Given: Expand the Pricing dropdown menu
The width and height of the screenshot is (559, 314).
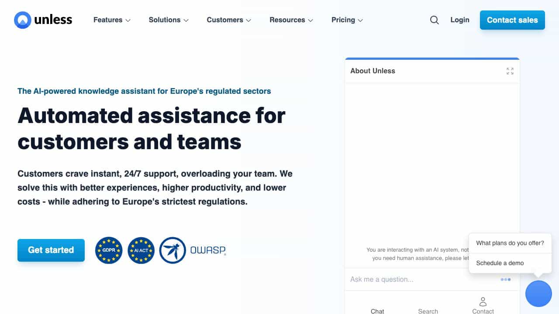Looking at the screenshot, I should tap(347, 20).
